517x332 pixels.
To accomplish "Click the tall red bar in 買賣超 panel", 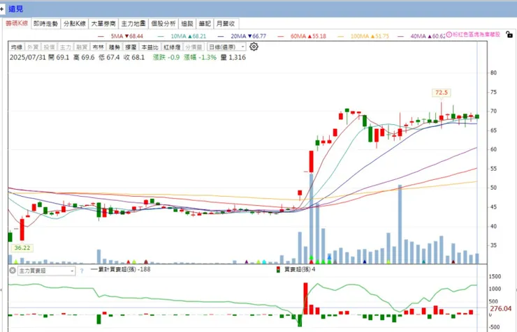I will 305,299.
